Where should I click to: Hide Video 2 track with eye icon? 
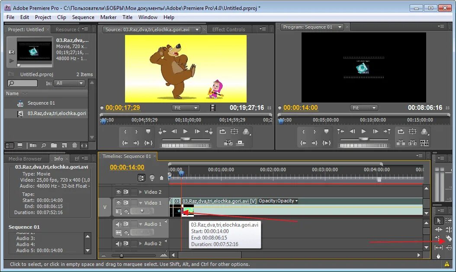point(119,192)
